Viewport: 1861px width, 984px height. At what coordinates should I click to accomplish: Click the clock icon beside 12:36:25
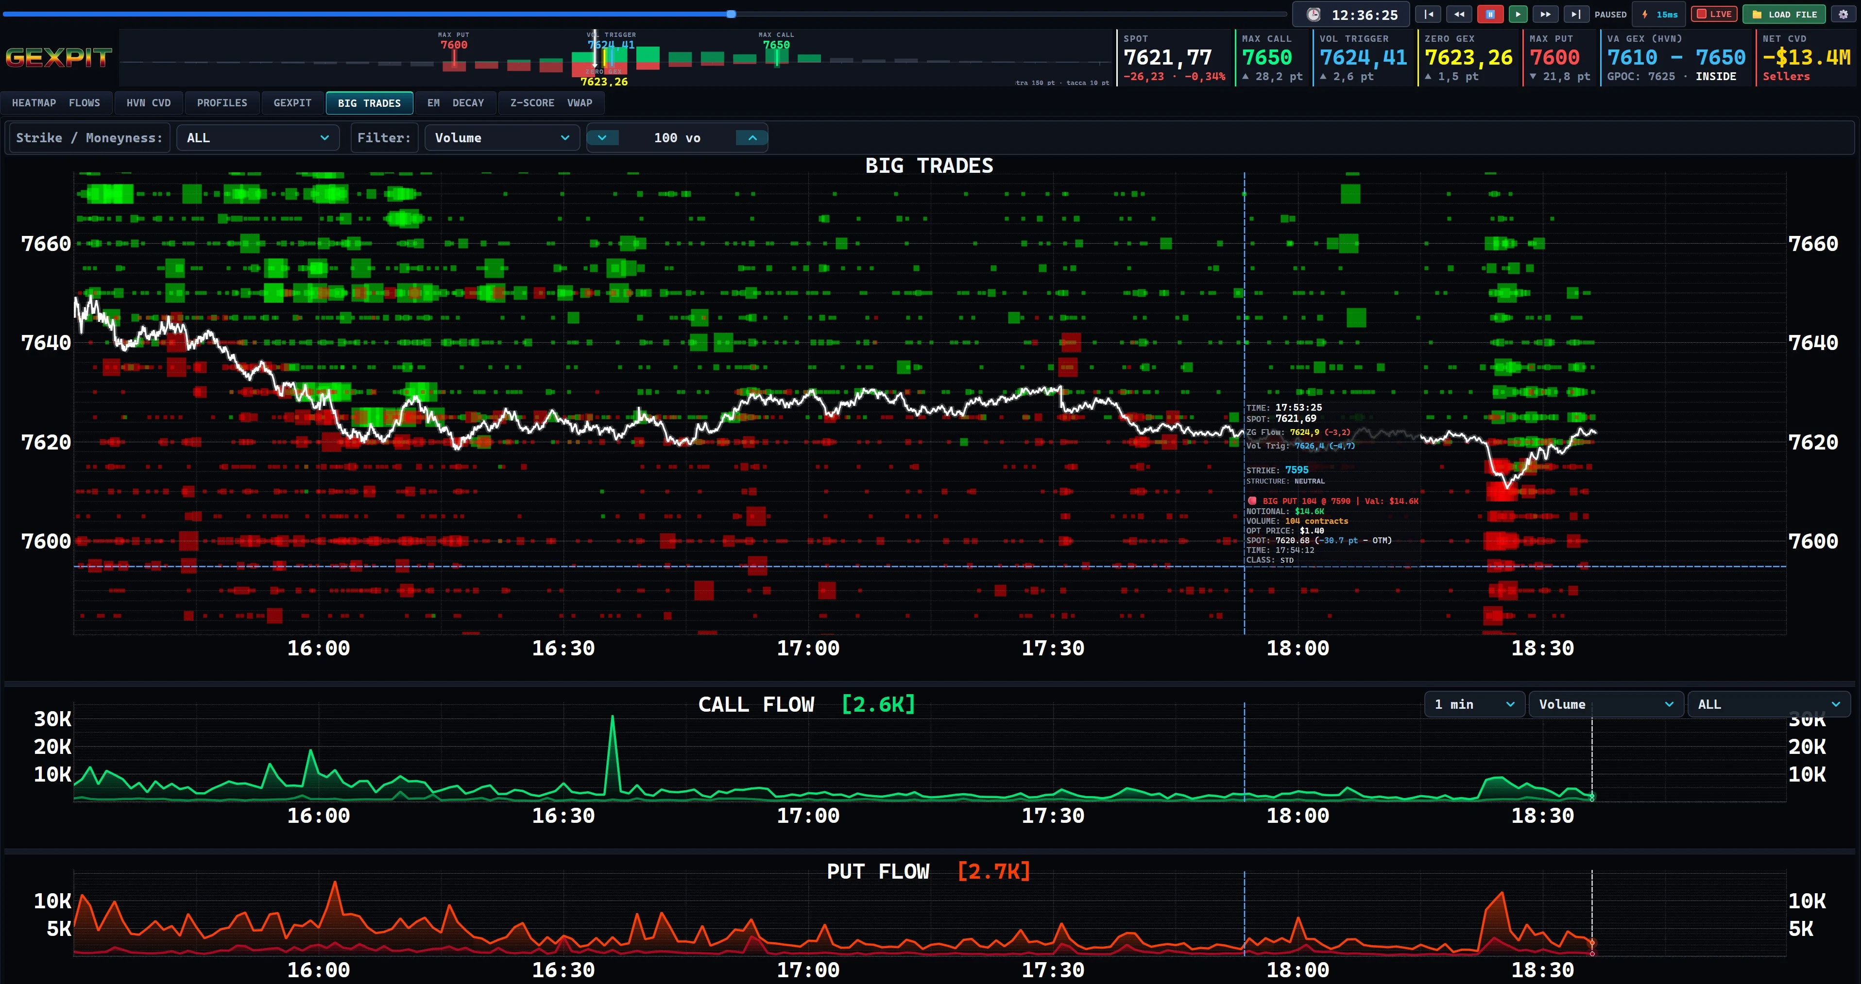tap(1314, 15)
